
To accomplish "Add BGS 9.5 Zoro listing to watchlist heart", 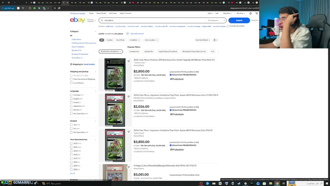I will coord(129,61).
